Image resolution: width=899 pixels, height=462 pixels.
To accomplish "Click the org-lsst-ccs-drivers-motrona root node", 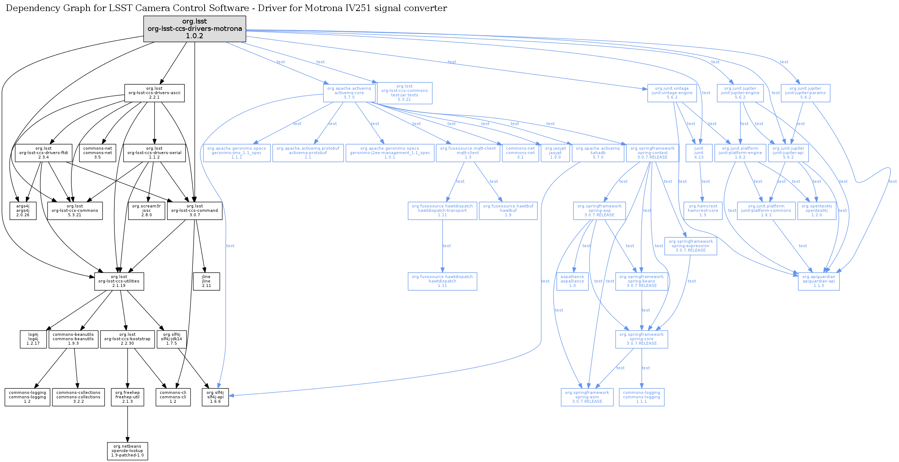I will 194,29.
